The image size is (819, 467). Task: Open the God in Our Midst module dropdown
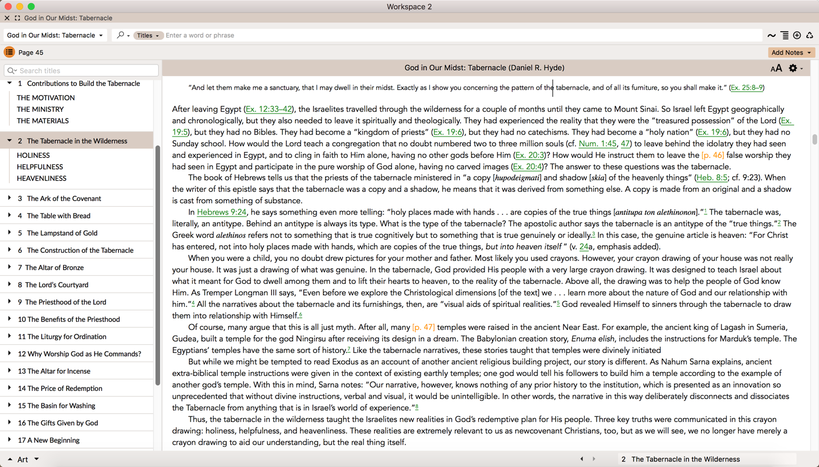coord(55,35)
